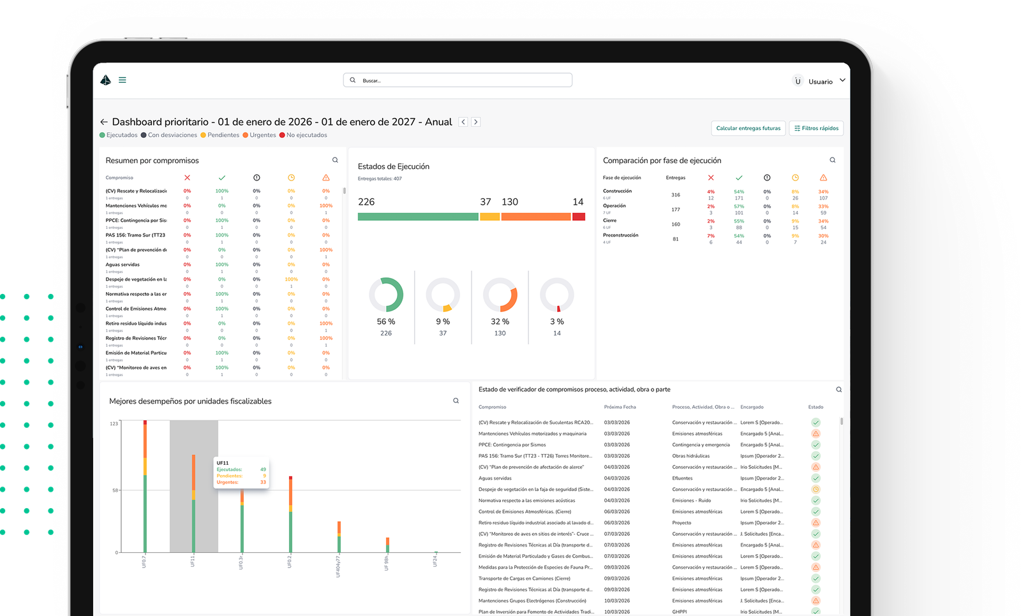The width and height of the screenshot is (1021, 616).
Task: Go to next annual period chevron
Action: coord(475,122)
